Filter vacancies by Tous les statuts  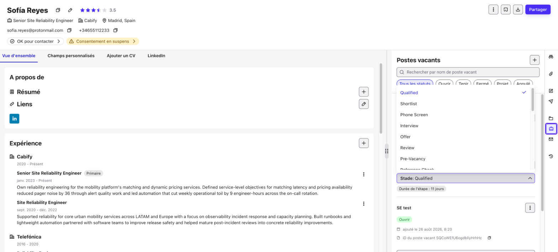click(415, 83)
